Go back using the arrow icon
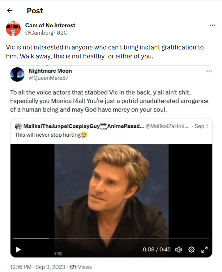 click(10, 10)
